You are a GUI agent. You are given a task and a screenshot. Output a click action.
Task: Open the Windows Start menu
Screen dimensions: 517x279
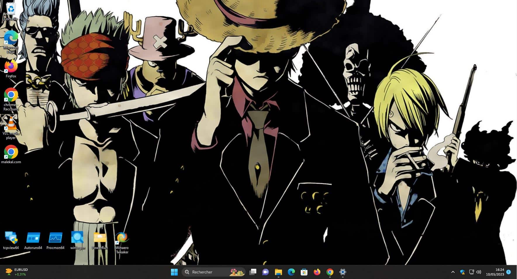tap(174, 272)
